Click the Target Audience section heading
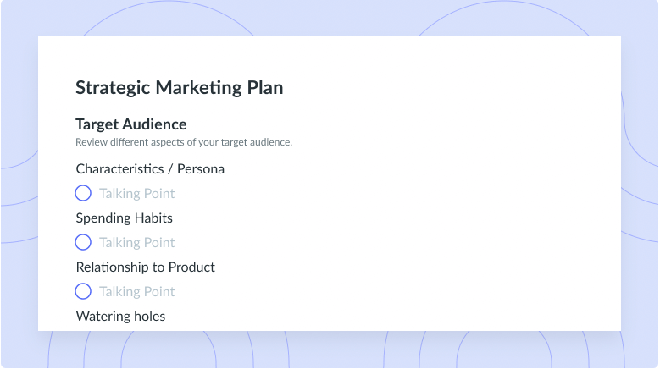The image size is (660, 369). [131, 124]
